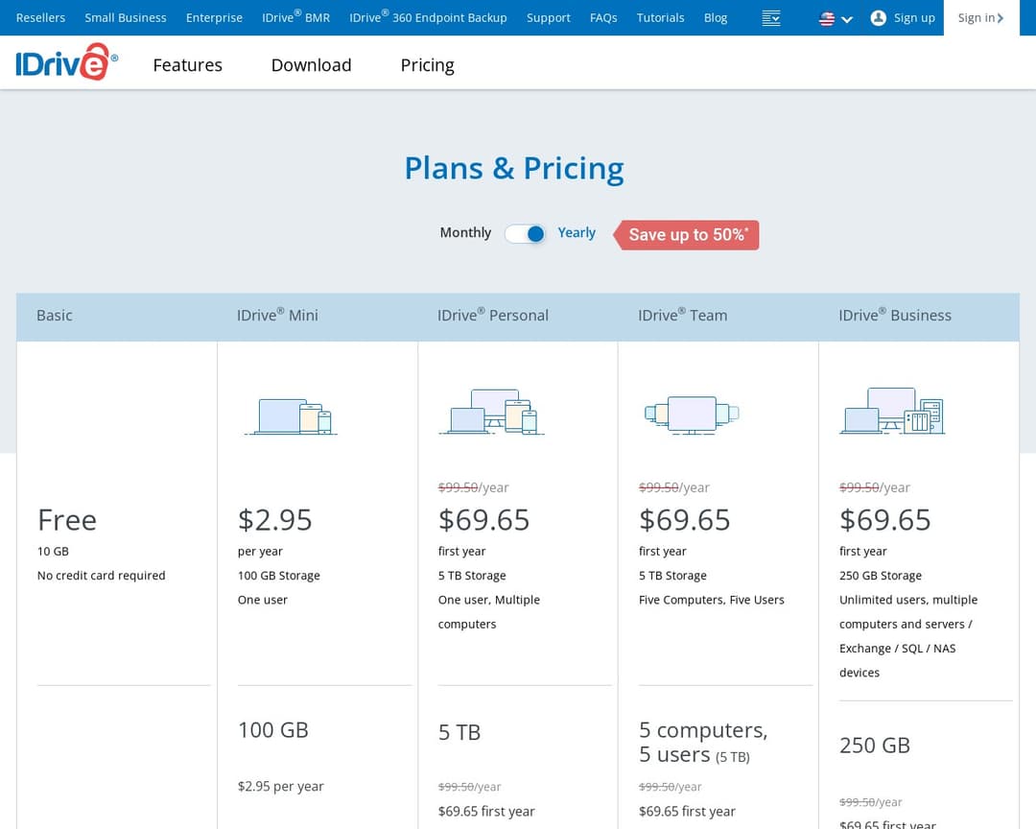The width and height of the screenshot is (1036, 829).
Task: Click the IDrive logo
Action: [67, 62]
